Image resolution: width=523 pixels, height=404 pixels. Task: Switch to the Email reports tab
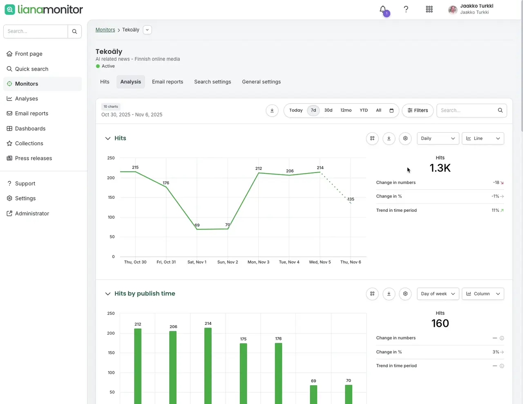click(x=168, y=82)
